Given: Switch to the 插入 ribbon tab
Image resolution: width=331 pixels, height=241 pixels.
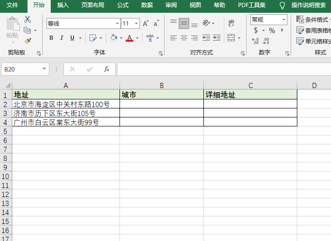Looking at the screenshot, I should (63, 5).
